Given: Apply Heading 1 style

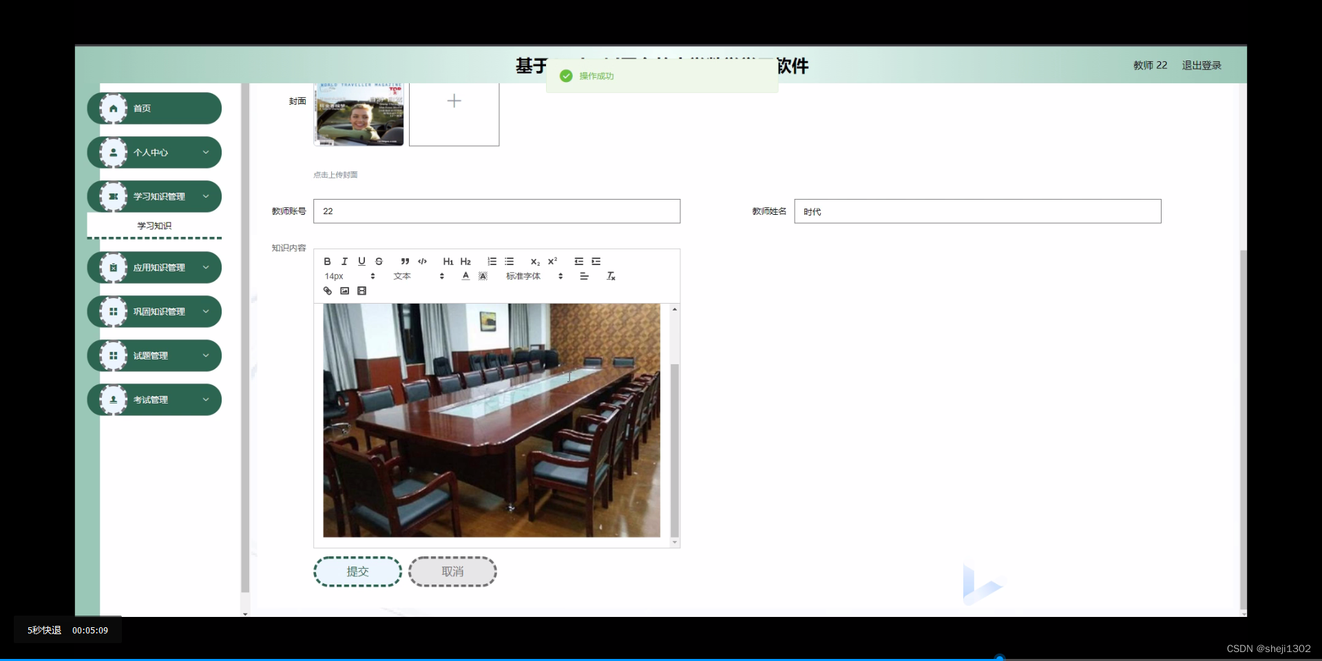Looking at the screenshot, I should pos(448,261).
